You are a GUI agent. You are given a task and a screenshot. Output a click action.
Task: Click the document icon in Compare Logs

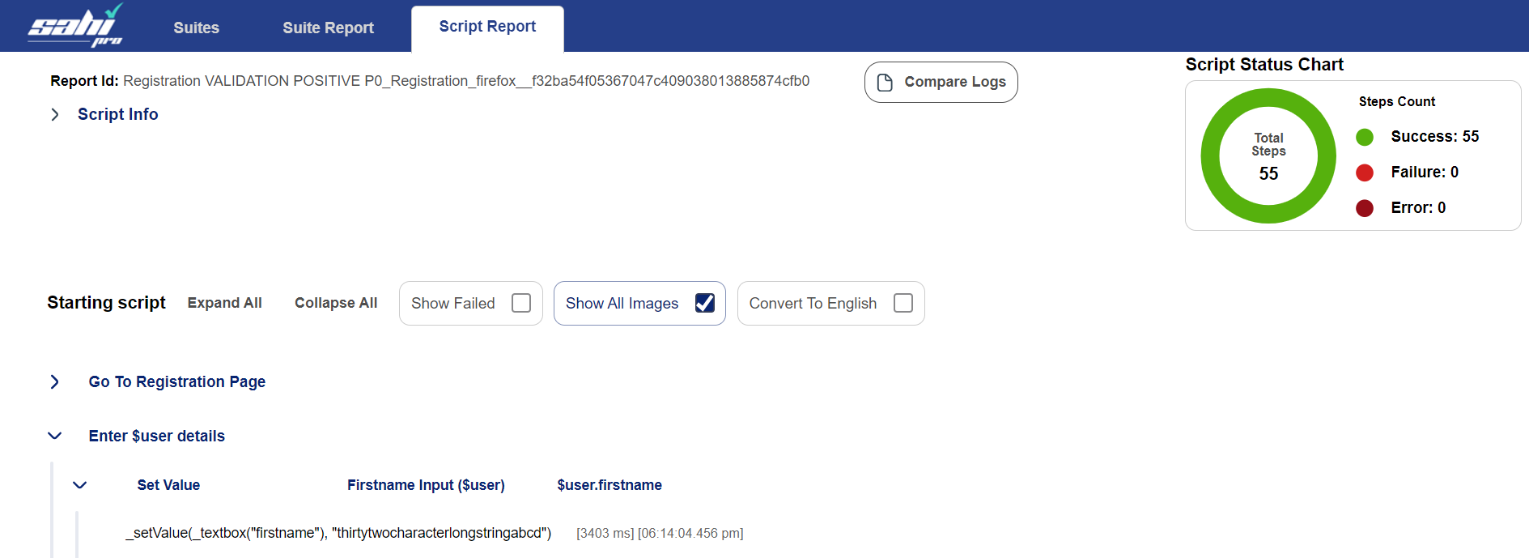885,83
